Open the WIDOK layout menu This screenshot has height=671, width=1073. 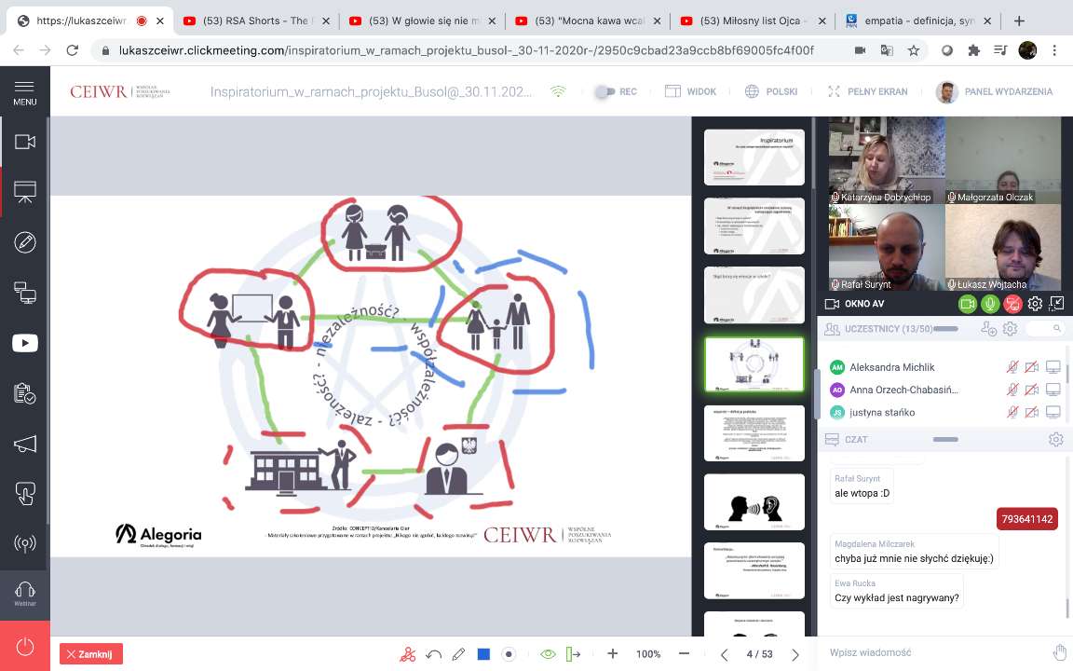coord(690,91)
